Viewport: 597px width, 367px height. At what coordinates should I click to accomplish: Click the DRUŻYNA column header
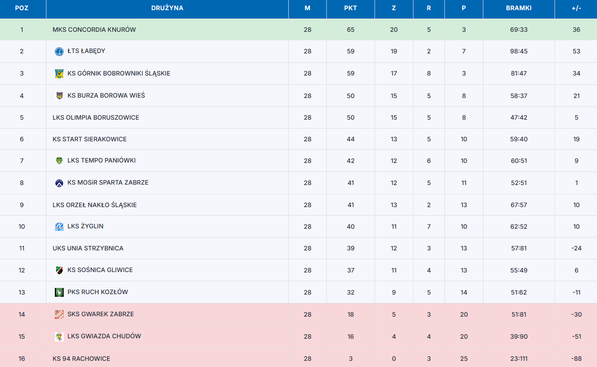pos(167,8)
